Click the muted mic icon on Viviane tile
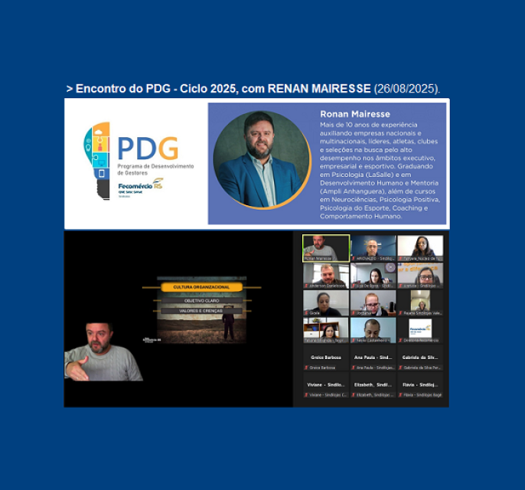525x490 pixels. point(308,395)
